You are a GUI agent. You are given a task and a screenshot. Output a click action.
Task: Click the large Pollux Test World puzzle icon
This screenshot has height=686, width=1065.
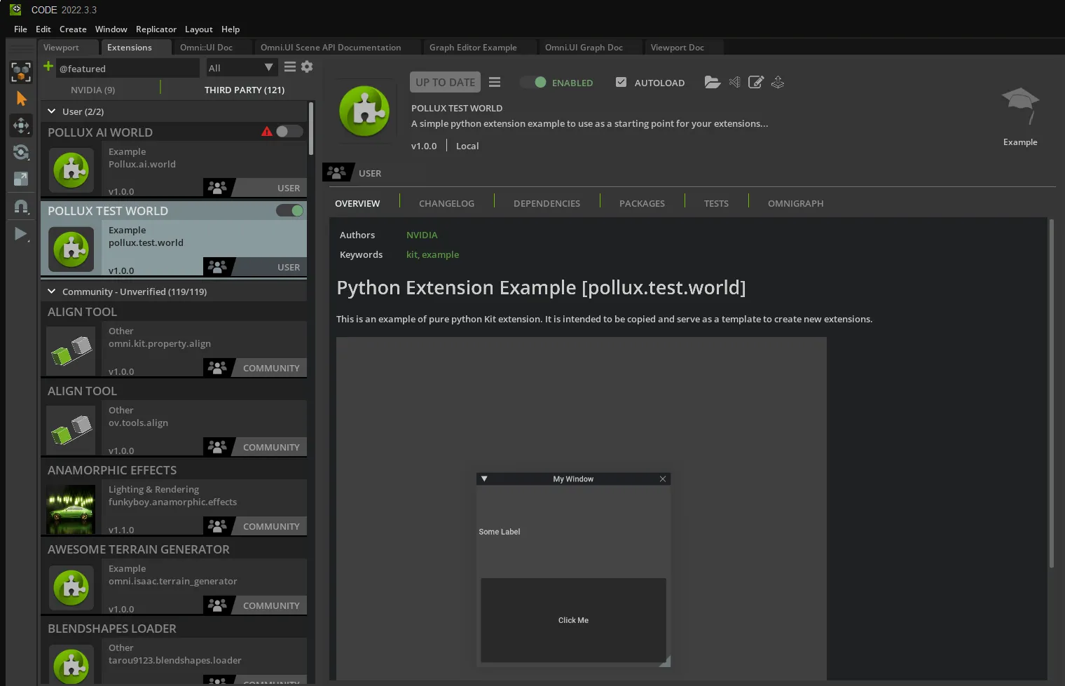pos(364,111)
